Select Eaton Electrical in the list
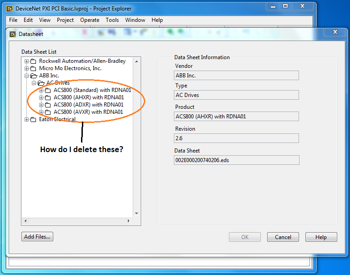The width and height of the screenshot is (350, 275). click(57, 119)
